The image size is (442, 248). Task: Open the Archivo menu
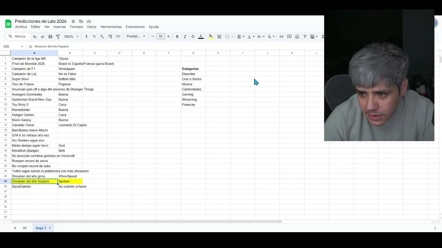point(21,27)
